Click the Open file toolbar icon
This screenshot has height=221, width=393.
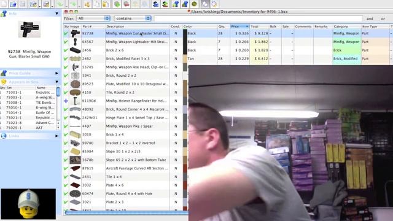click(14, 4)
